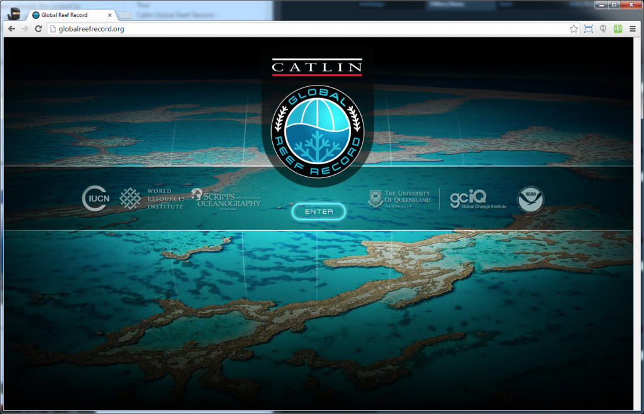Click the browser forward arrow

(x=25, y=29)
